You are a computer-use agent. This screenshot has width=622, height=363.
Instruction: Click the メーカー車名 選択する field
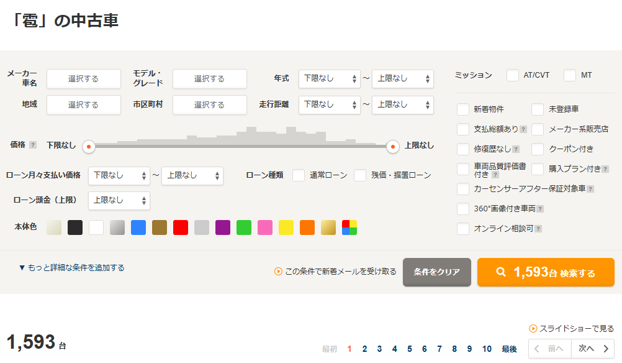[84, 79]
